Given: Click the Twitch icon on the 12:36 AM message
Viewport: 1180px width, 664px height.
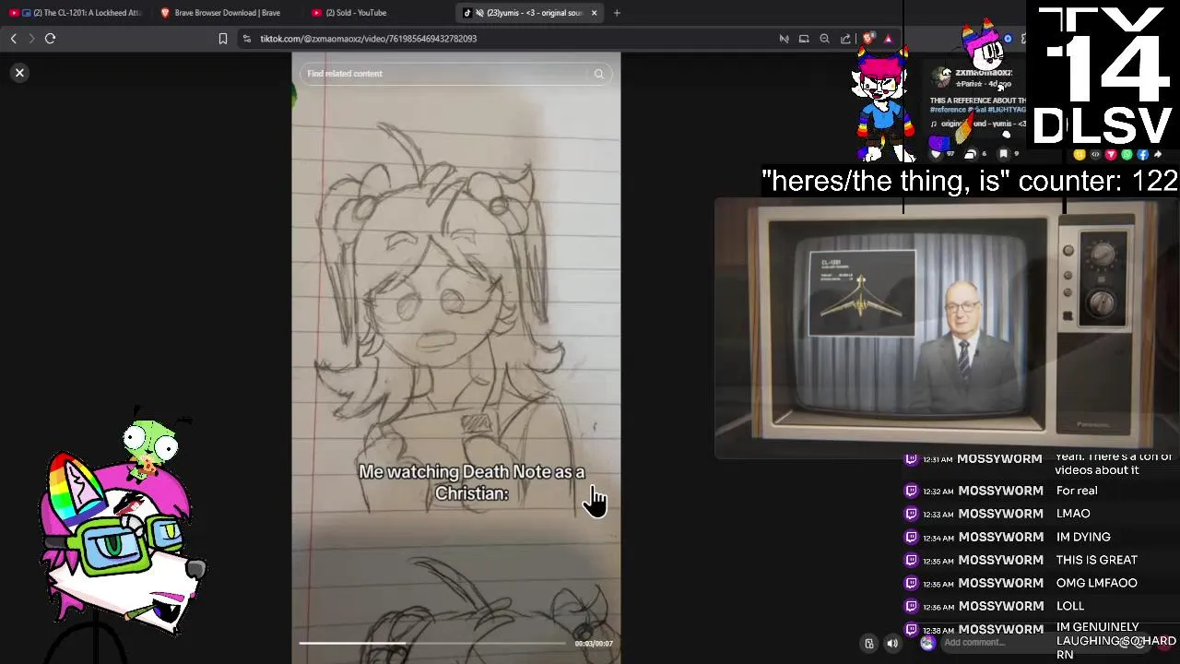Looking at the screenshot, I should tap(912, 606).
